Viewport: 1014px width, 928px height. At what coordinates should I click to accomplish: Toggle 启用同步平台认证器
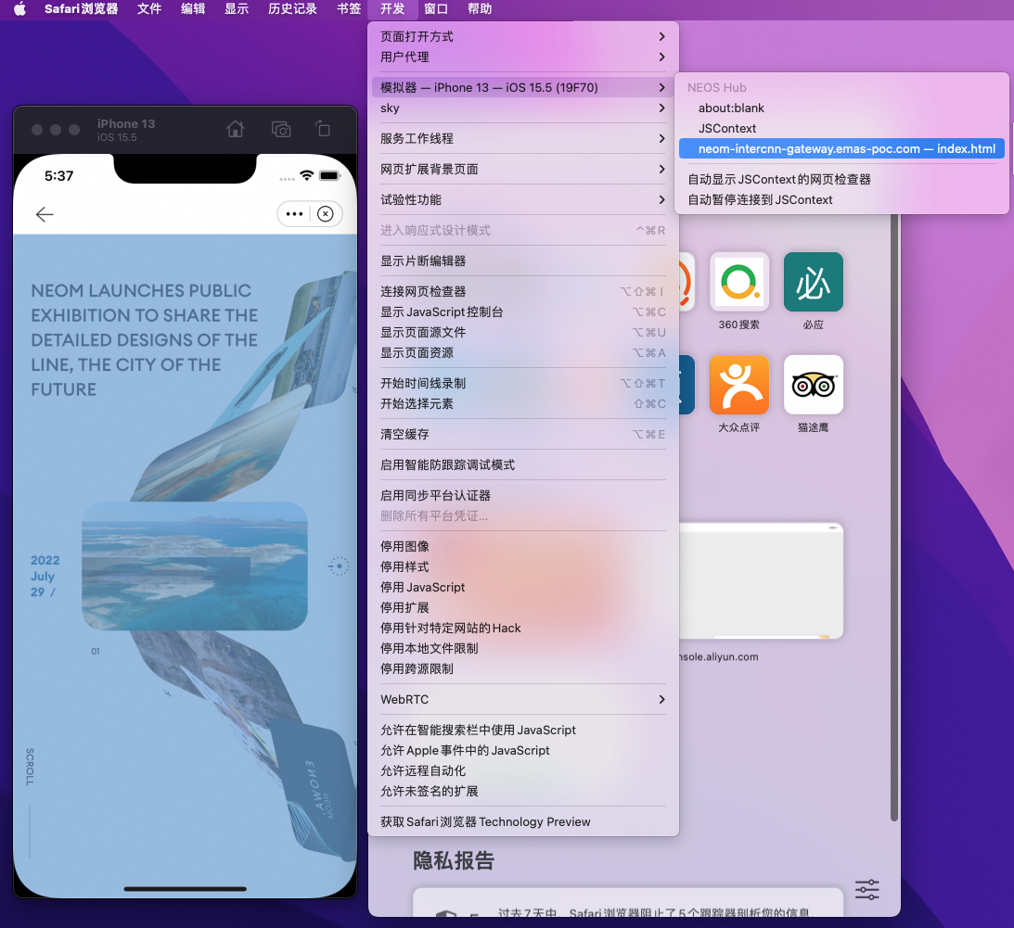click(523, 496)
